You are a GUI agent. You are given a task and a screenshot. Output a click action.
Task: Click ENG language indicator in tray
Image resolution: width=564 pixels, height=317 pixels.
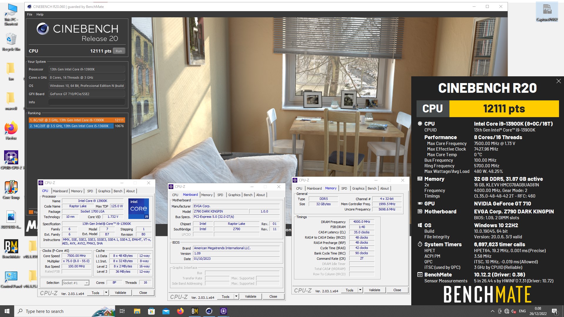(x=522, y=311)
